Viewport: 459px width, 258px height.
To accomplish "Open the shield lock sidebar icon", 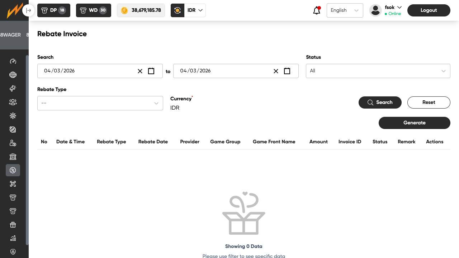I will pyautogui.click(x=13, y=252).
